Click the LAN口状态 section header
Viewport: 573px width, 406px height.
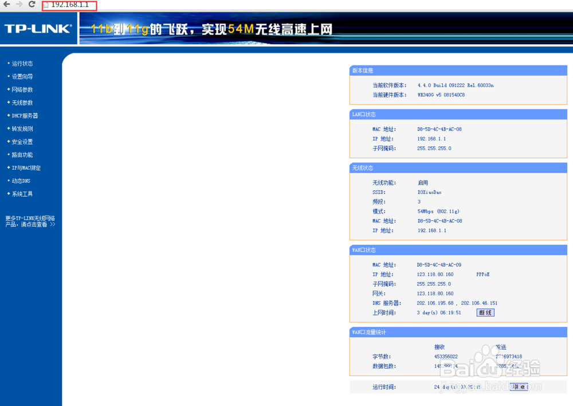[458, 115]
